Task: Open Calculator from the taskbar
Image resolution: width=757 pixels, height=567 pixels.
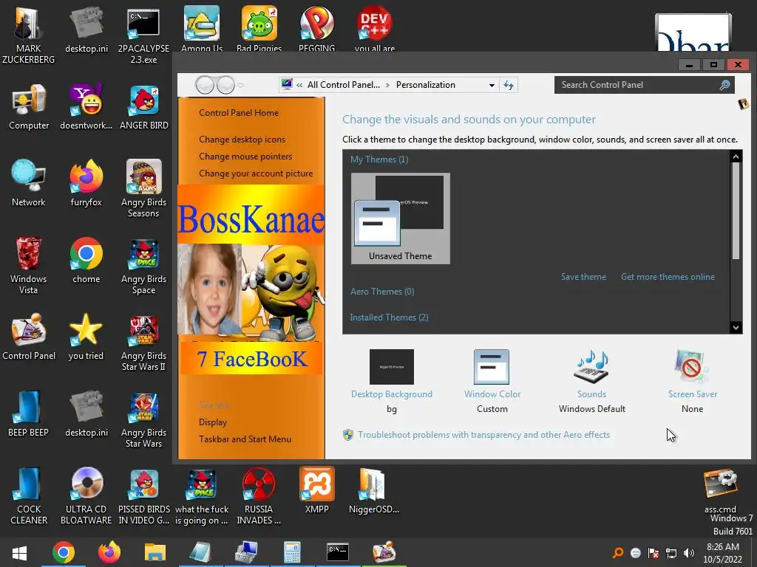Action: click(x=292, y=552)
